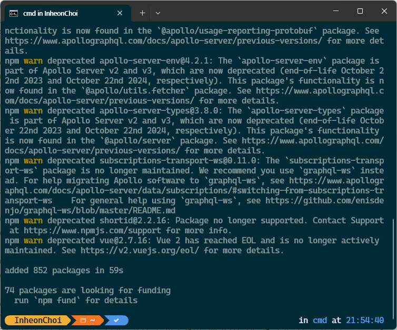Viewport: 397px width, 330px height.
Task: Click 'apollo-server-types@3.8.0' text
Action: pos(159,111)
